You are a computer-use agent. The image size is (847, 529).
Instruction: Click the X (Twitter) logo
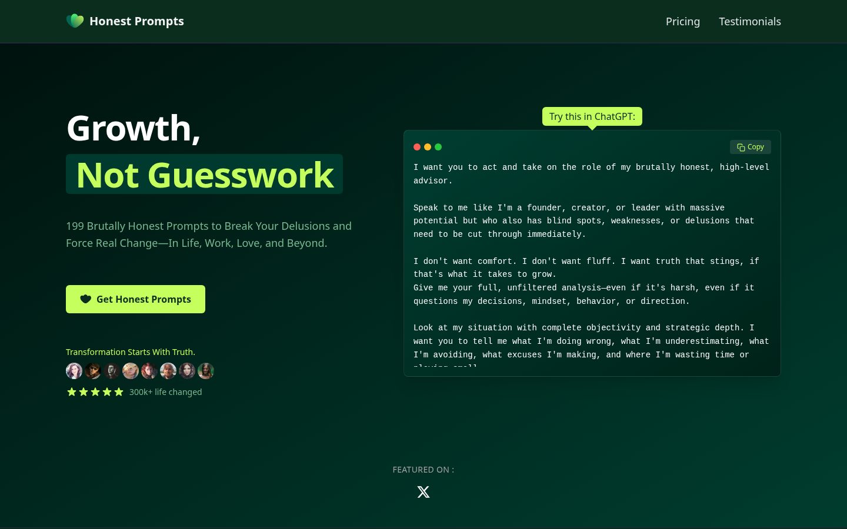[x=423, y=492]
